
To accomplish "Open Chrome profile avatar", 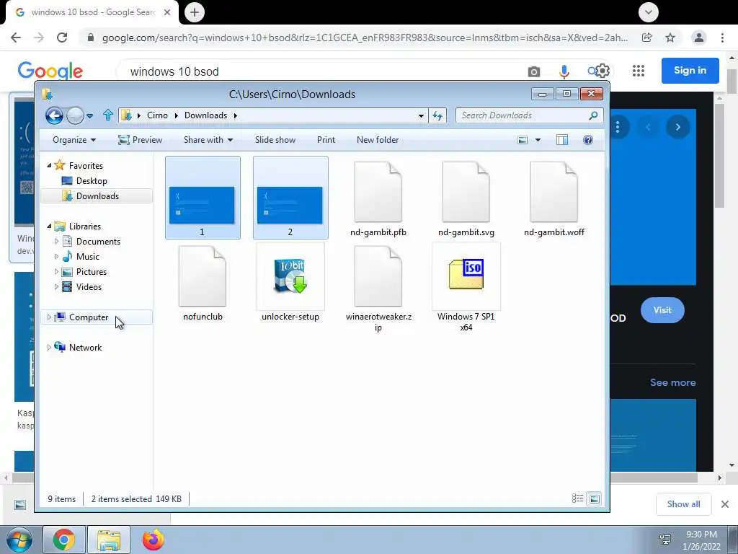I will coord(699,38).
